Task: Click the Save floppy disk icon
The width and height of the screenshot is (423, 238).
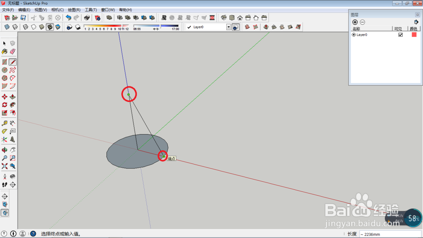Action: [x=23, y=18]
